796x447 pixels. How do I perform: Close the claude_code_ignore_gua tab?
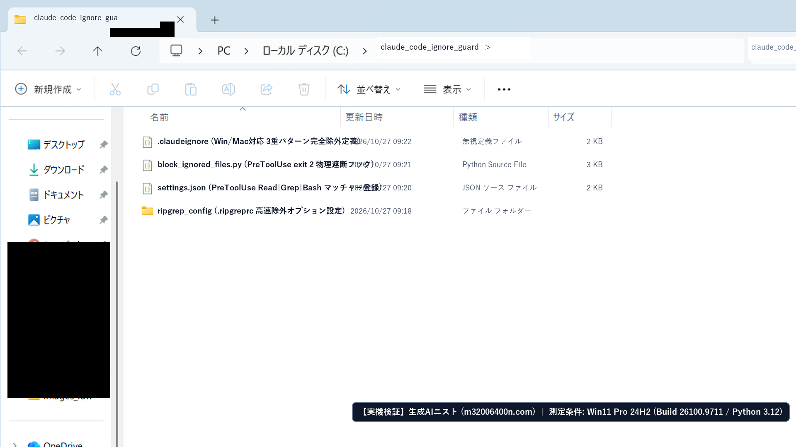tap(180, 19)
